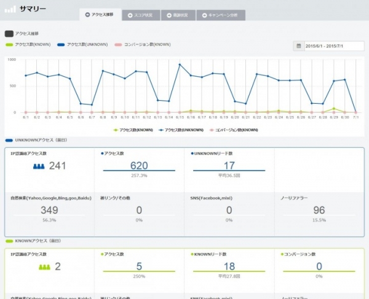The height and width of the screenshot is (299, 369).
Task: Click the 257.3% percentage text
Action: [x=139, y=176]
